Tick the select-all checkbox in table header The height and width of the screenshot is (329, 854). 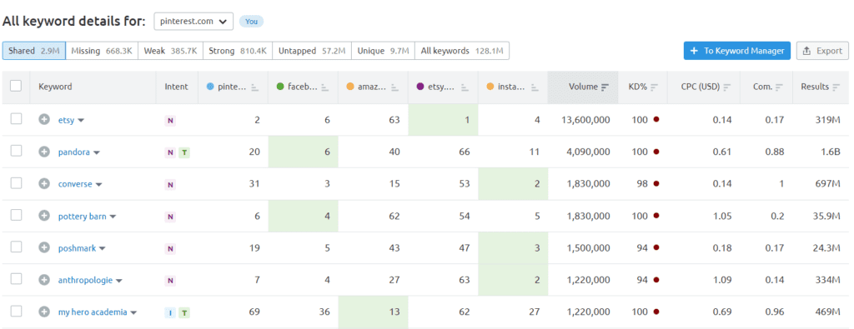16,86
